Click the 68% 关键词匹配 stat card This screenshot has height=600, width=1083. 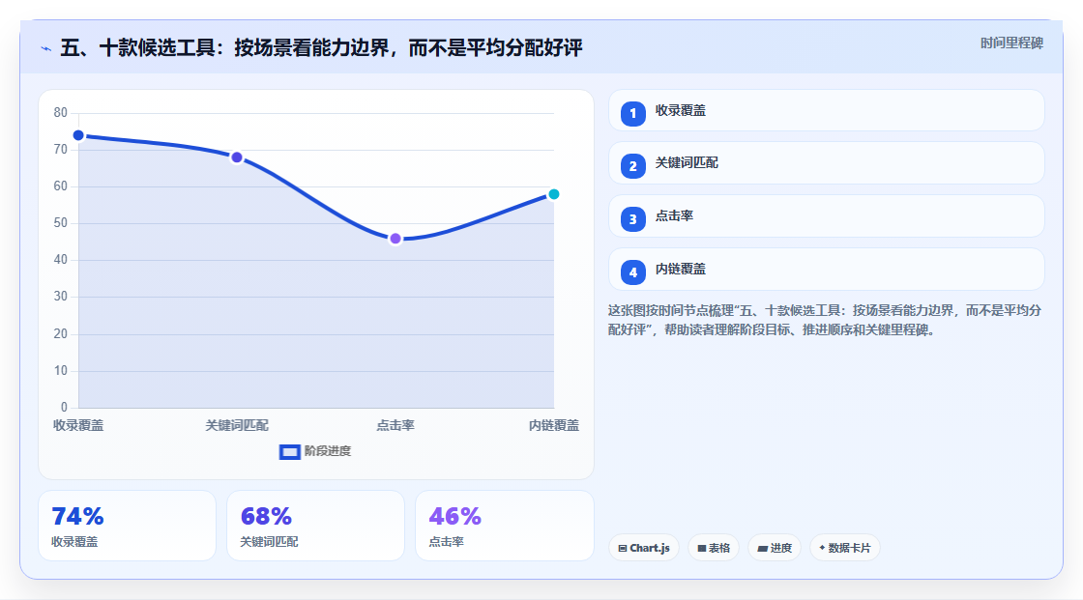click(x=315, y=526)
